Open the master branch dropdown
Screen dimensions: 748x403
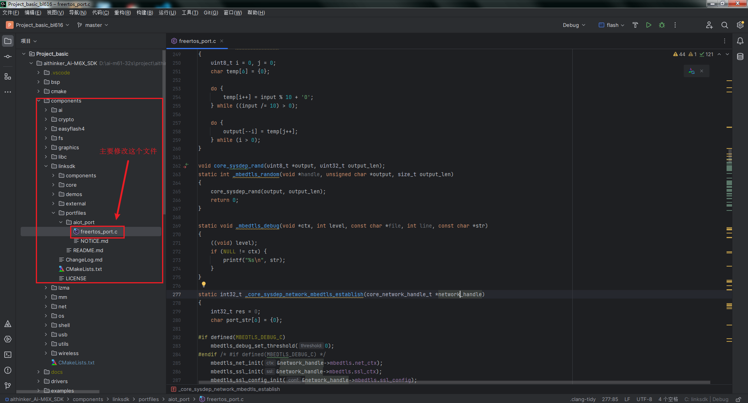click(93, 25)
